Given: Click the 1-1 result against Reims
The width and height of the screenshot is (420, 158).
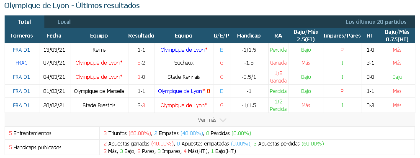Looking at the screenshot, I should 141,50.
